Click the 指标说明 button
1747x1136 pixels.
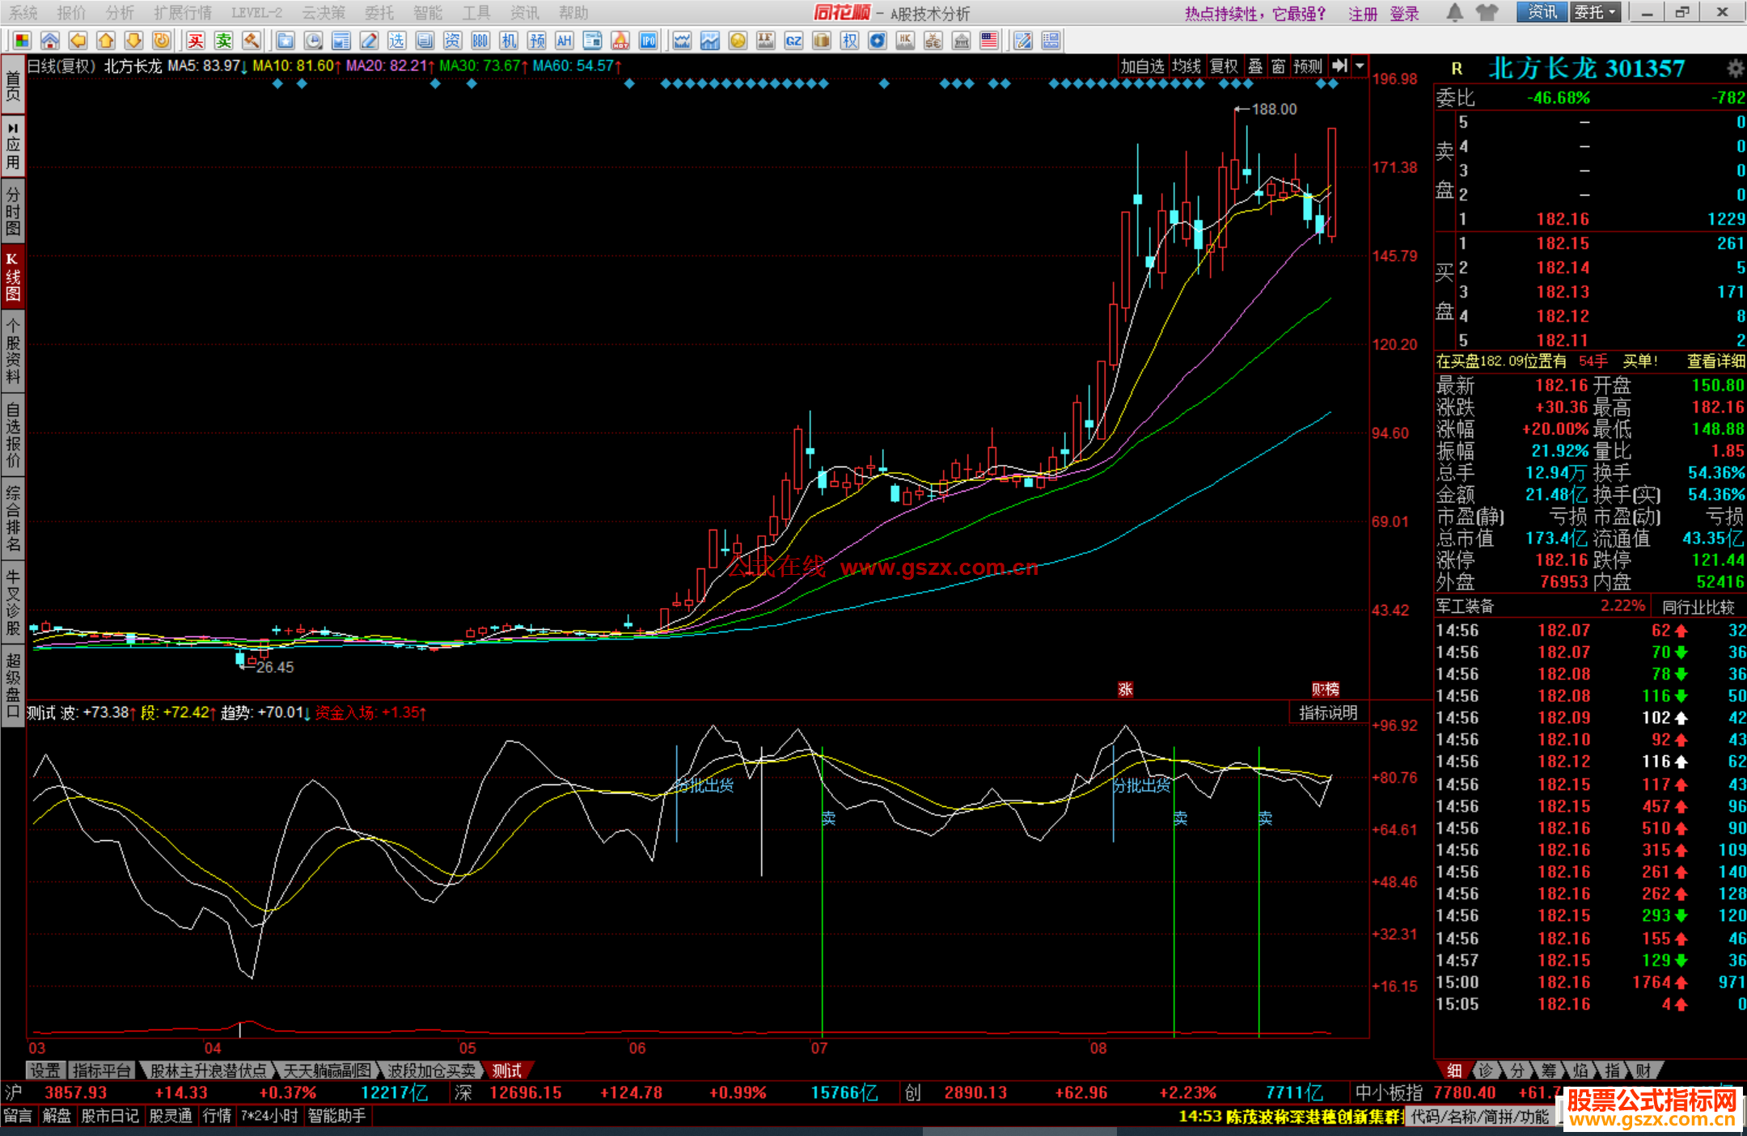[x=1327, y=712]
